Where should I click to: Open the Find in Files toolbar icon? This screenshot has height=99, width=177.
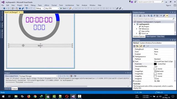[70, 9]
